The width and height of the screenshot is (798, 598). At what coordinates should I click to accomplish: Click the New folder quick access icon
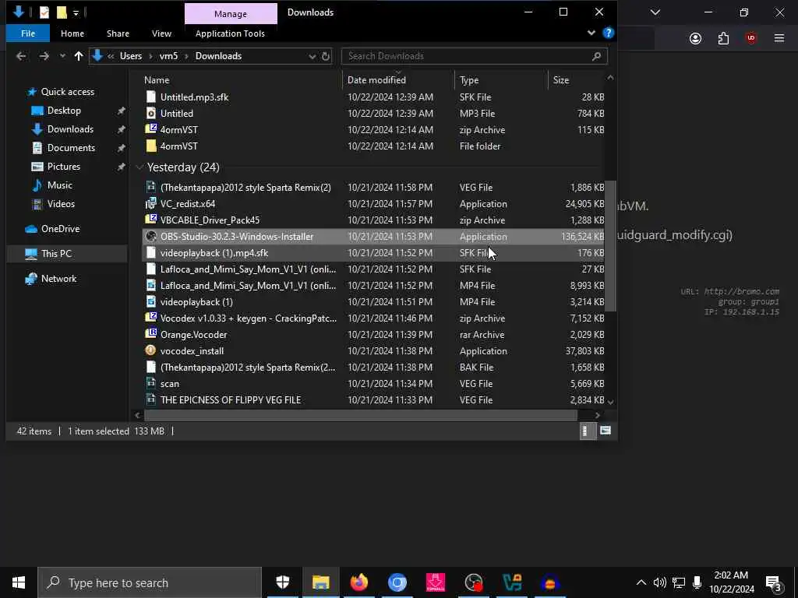click(x=62, y=12)
